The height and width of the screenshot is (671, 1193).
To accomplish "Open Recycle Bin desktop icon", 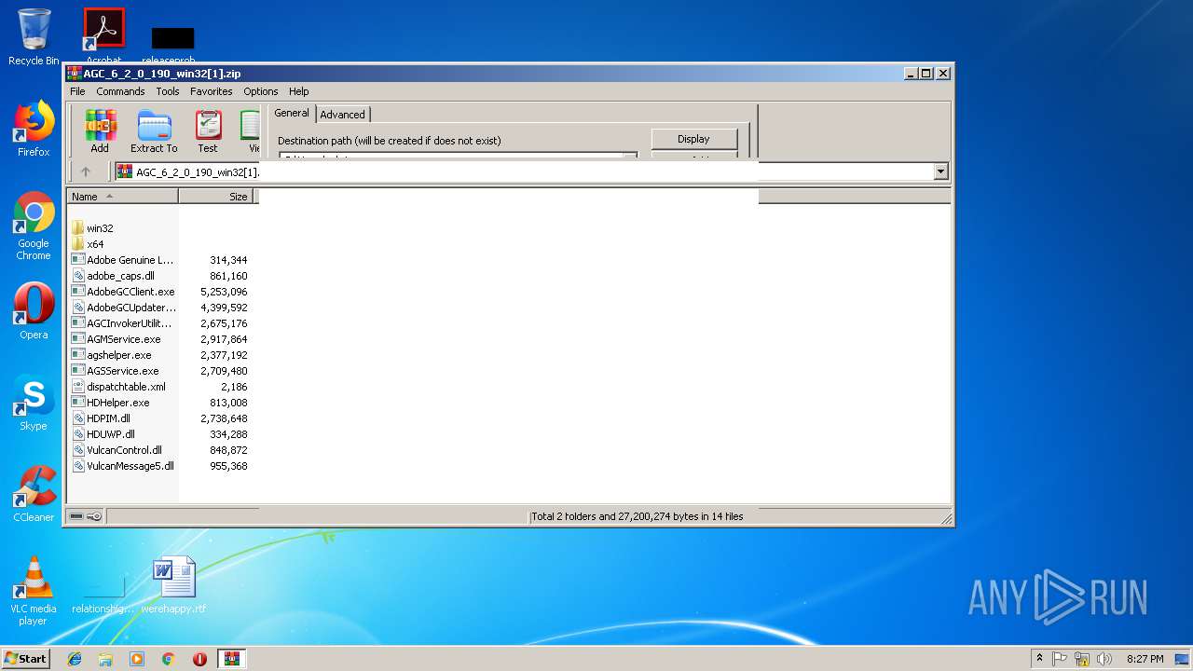I will pyautogui.click(x=34, y=37).
